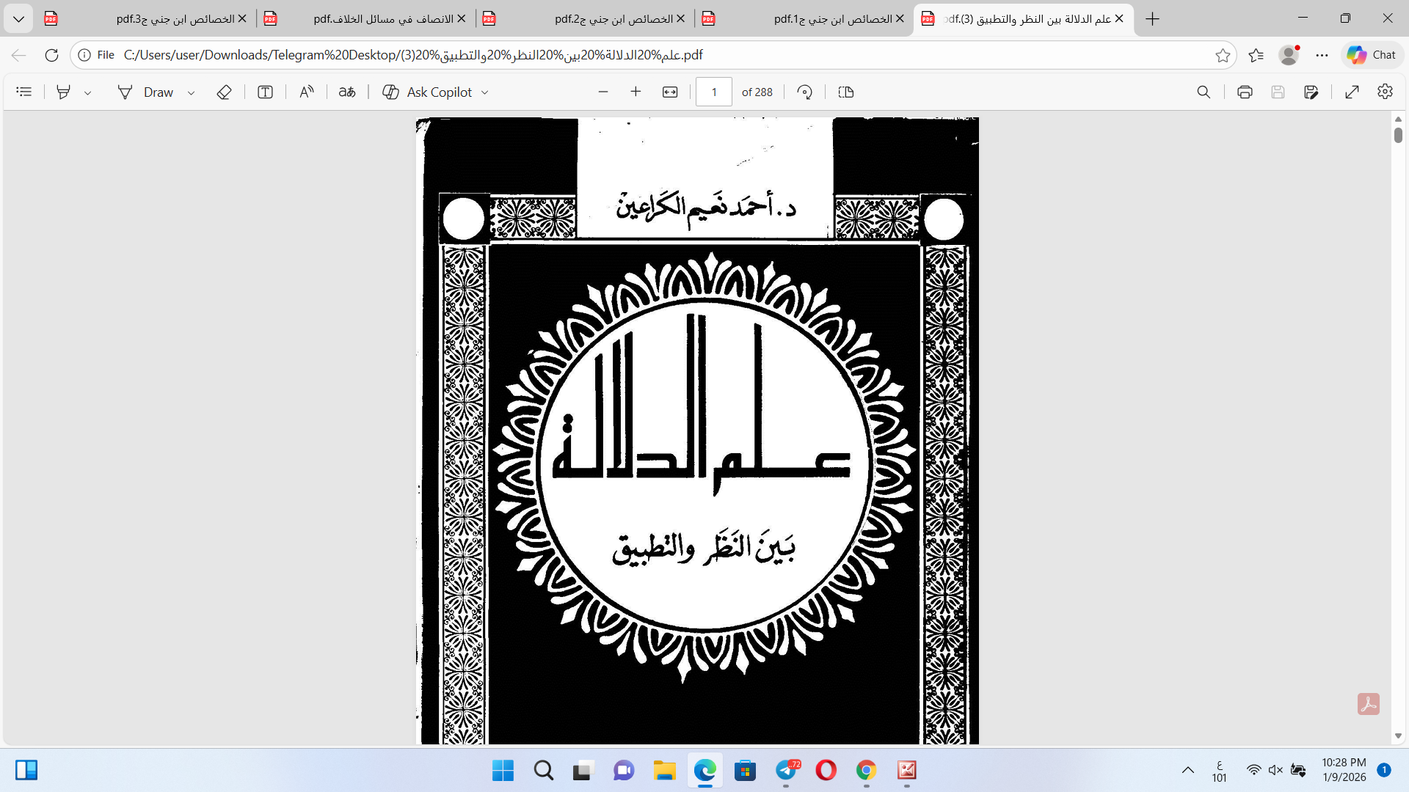Image resolution: width=1409 pixels, height=792 pixels.
Task: Open the Translate tool
Action: click(347, 92)
